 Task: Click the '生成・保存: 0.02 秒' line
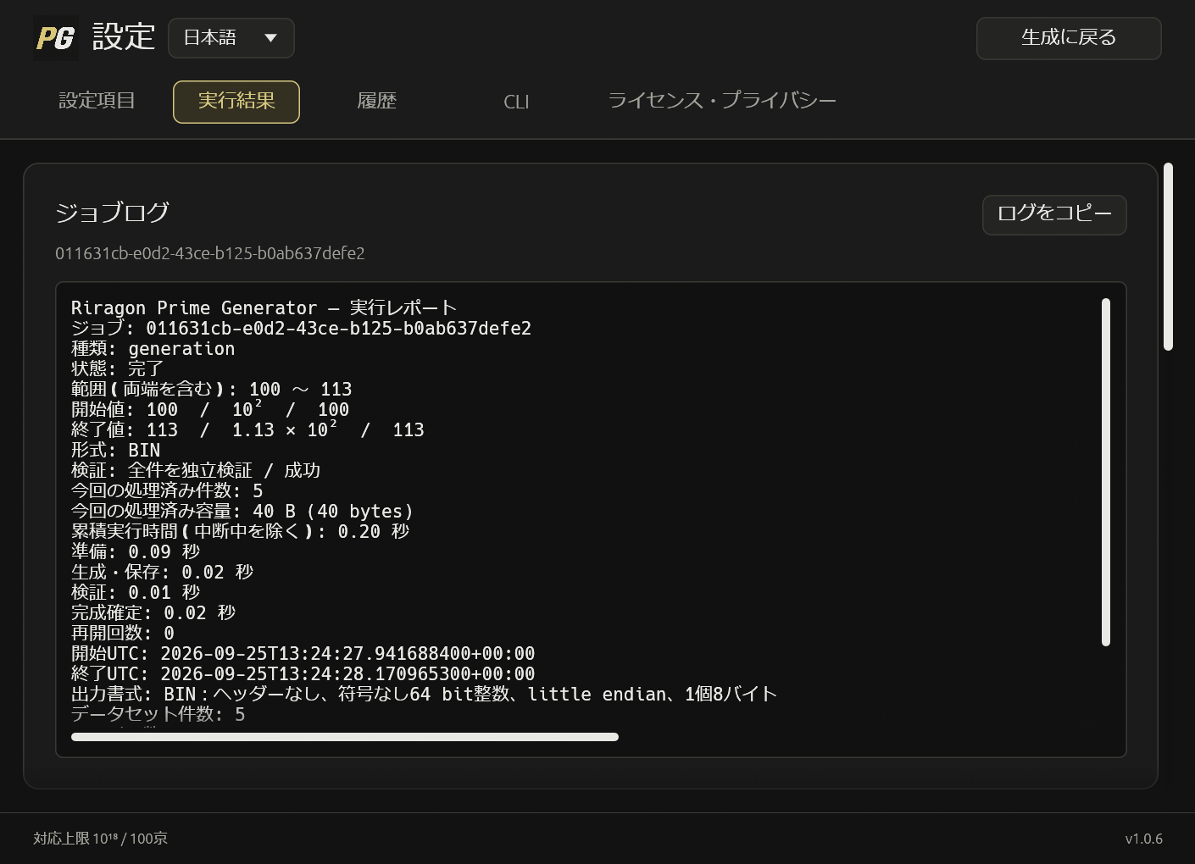(x=162, y=572)
